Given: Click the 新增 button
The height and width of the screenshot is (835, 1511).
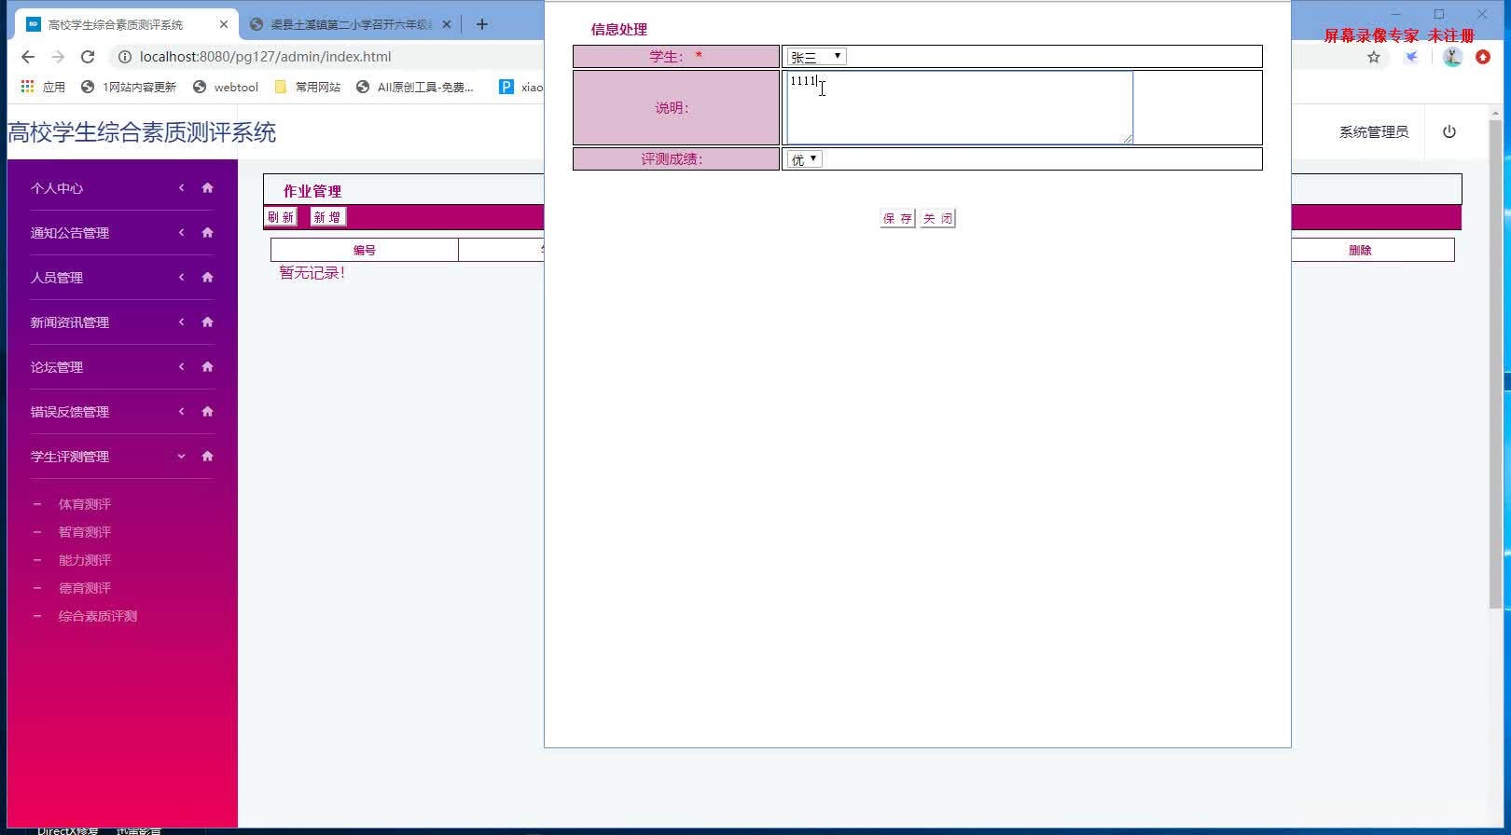Looking at the screenshot, I should coord(327,217).
